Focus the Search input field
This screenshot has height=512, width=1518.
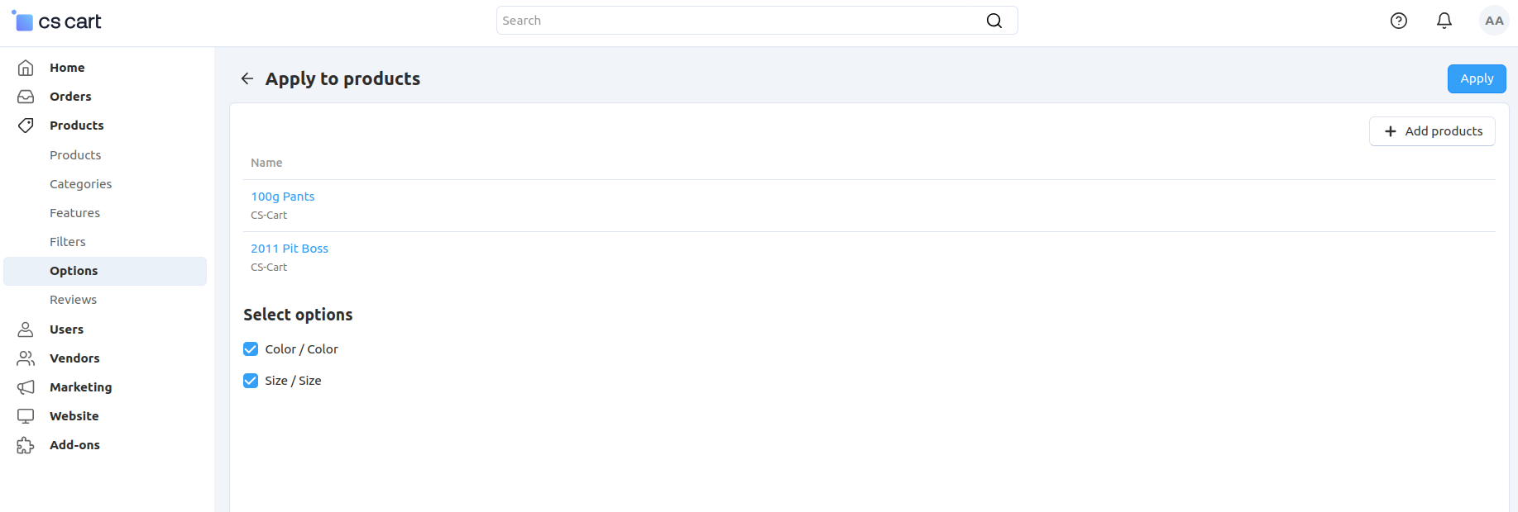[757, 21]
